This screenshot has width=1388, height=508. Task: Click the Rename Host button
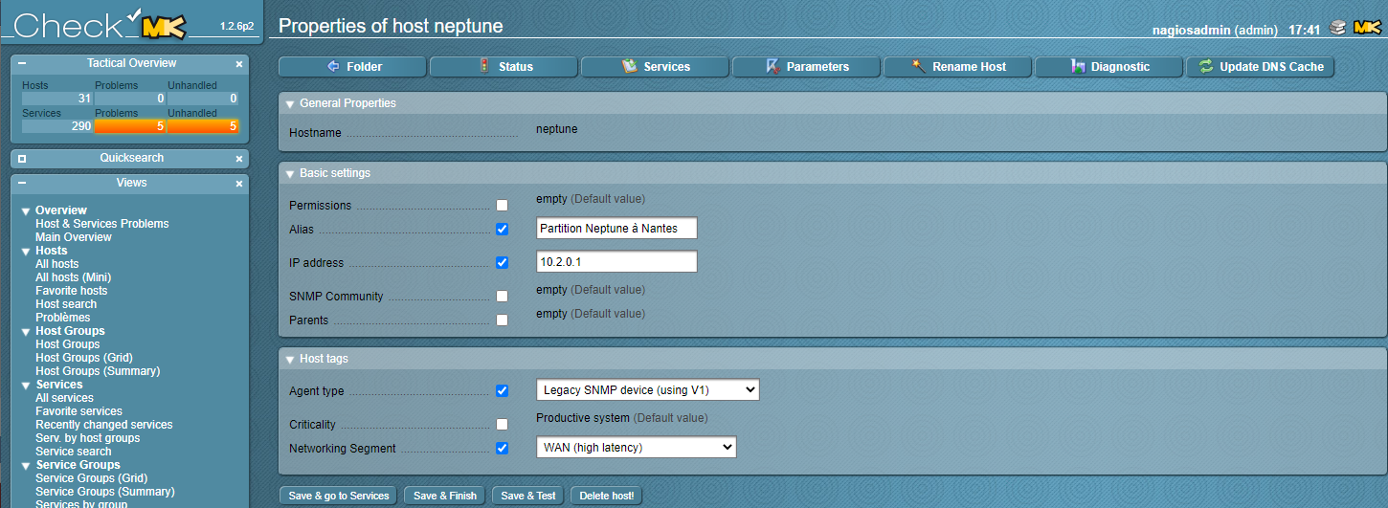pyautogui.click(x=958, y=67)
